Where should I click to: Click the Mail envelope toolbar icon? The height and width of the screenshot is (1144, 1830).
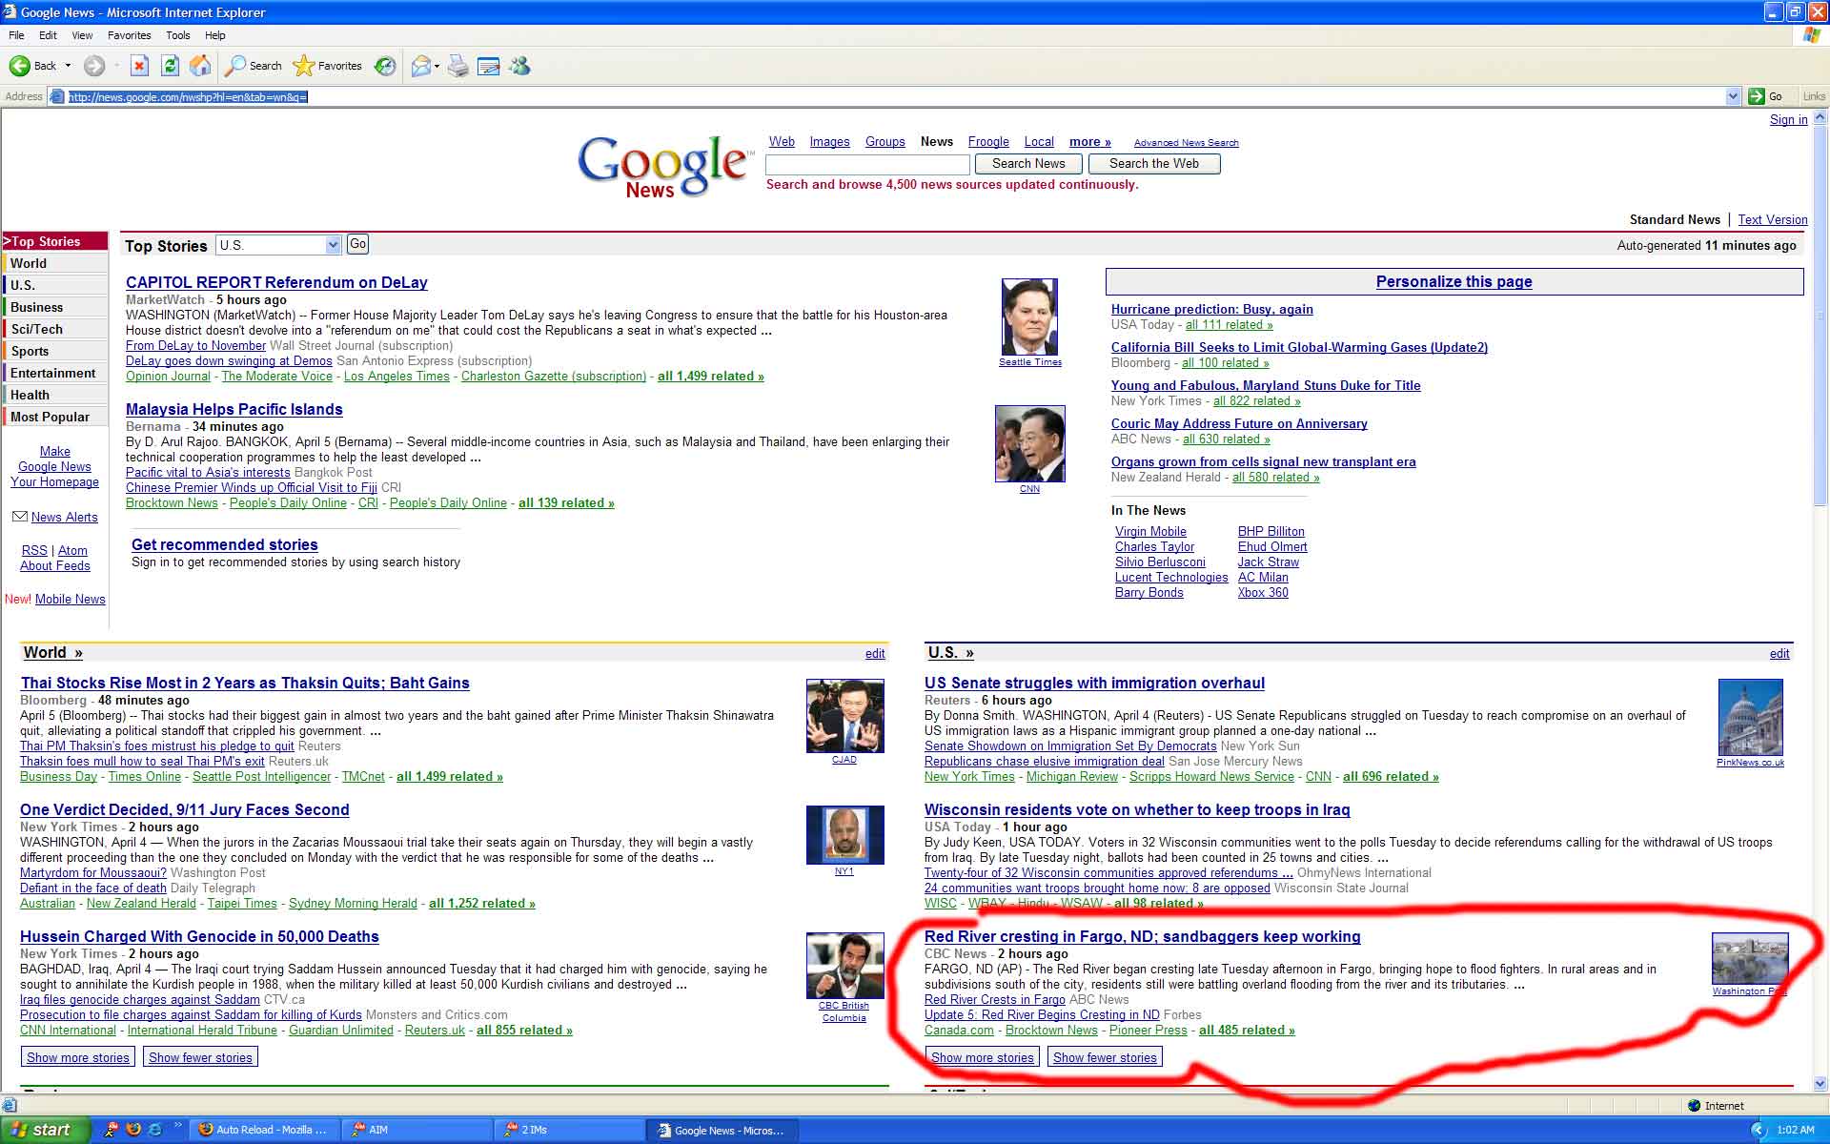pos(420,66)
